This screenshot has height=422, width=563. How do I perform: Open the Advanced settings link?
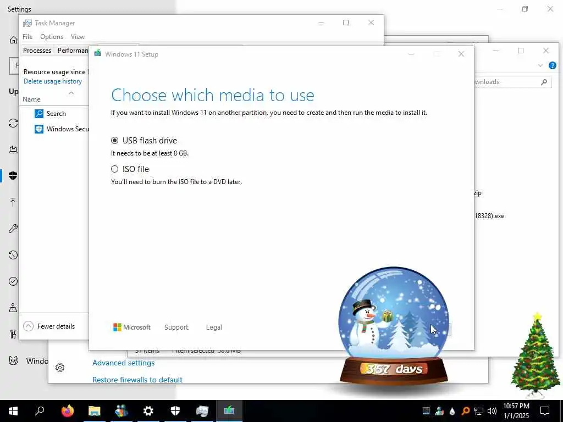[x=123, y=363]
